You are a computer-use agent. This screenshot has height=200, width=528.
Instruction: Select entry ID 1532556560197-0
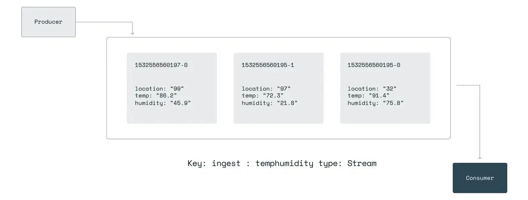[x=161, y=65]
